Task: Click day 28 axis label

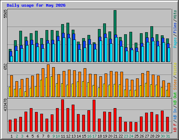Action: 152,136
